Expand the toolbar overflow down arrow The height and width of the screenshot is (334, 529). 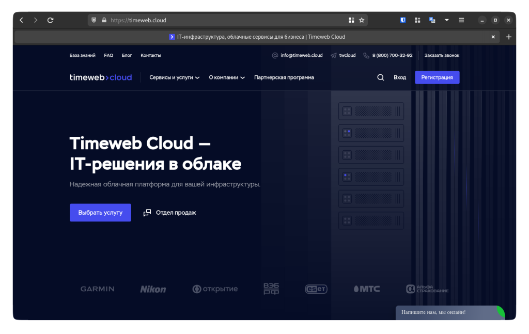click(447, 20)
